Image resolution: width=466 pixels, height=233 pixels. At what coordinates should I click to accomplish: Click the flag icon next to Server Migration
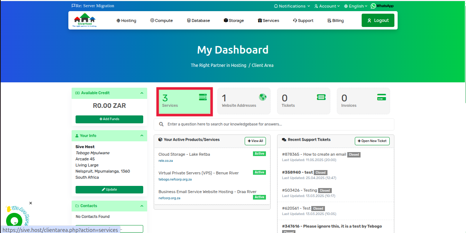click(73, 6)
